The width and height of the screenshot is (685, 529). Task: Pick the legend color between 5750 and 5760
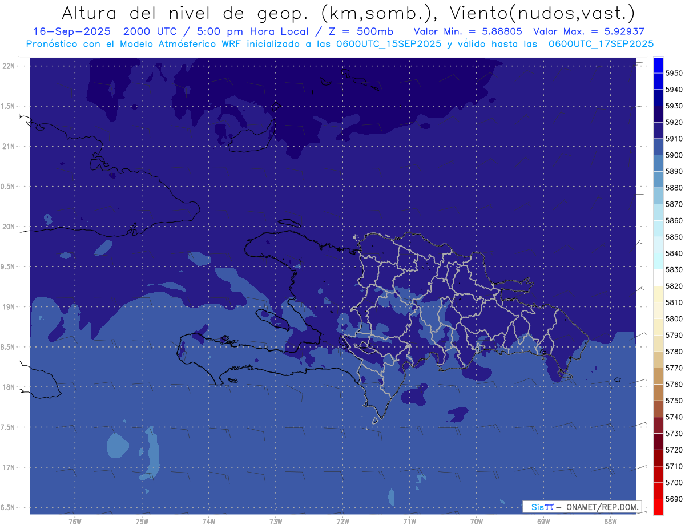point(658,393)
